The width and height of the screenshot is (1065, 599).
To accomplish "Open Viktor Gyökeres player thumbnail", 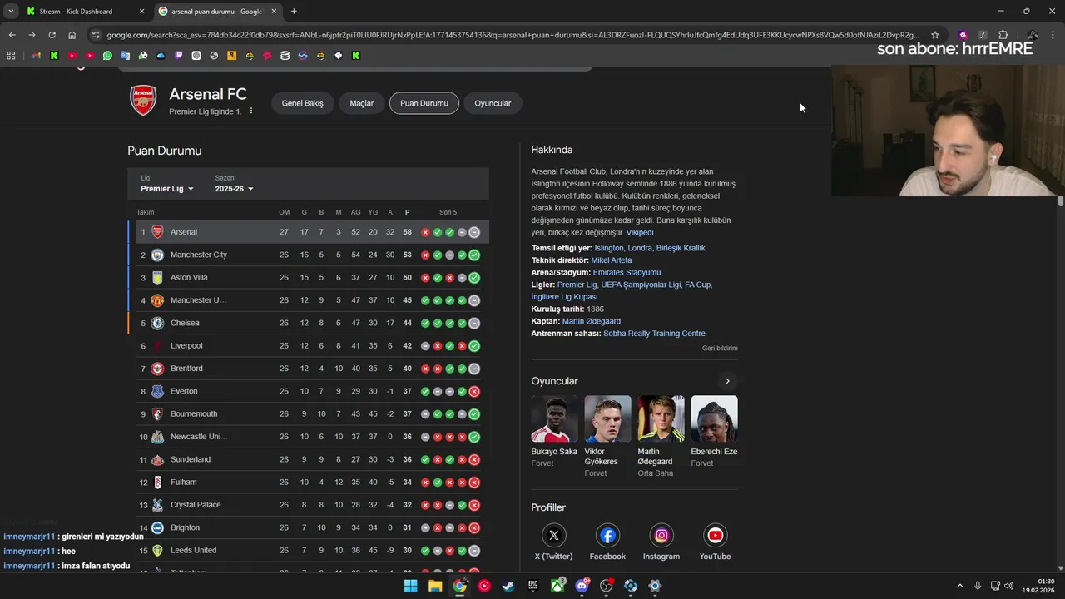I will pos(607,419).
